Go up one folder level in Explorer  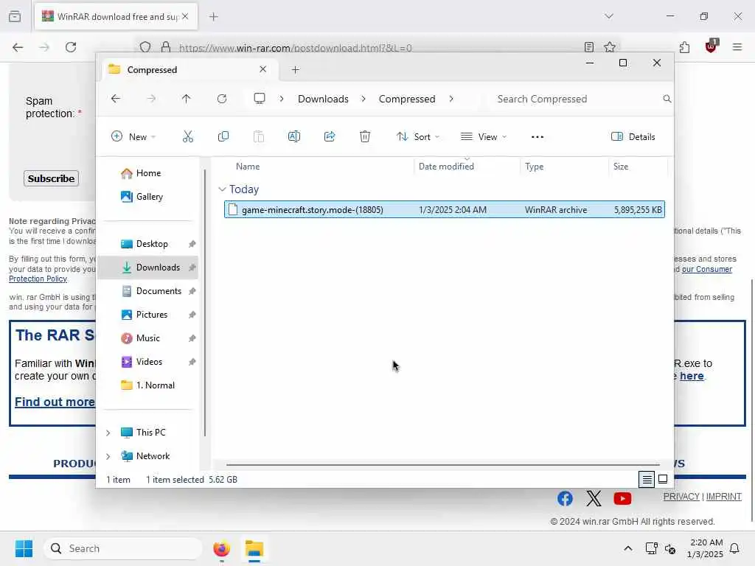tap(187, 99)
